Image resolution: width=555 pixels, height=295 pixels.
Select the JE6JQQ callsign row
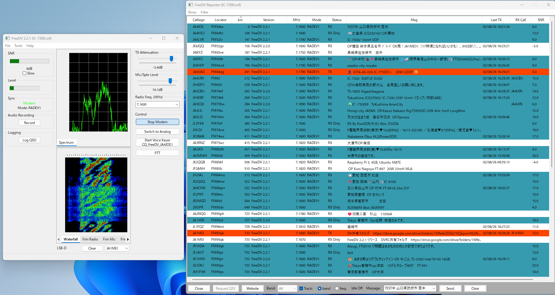pyautogui.click(x=368, y=46)
